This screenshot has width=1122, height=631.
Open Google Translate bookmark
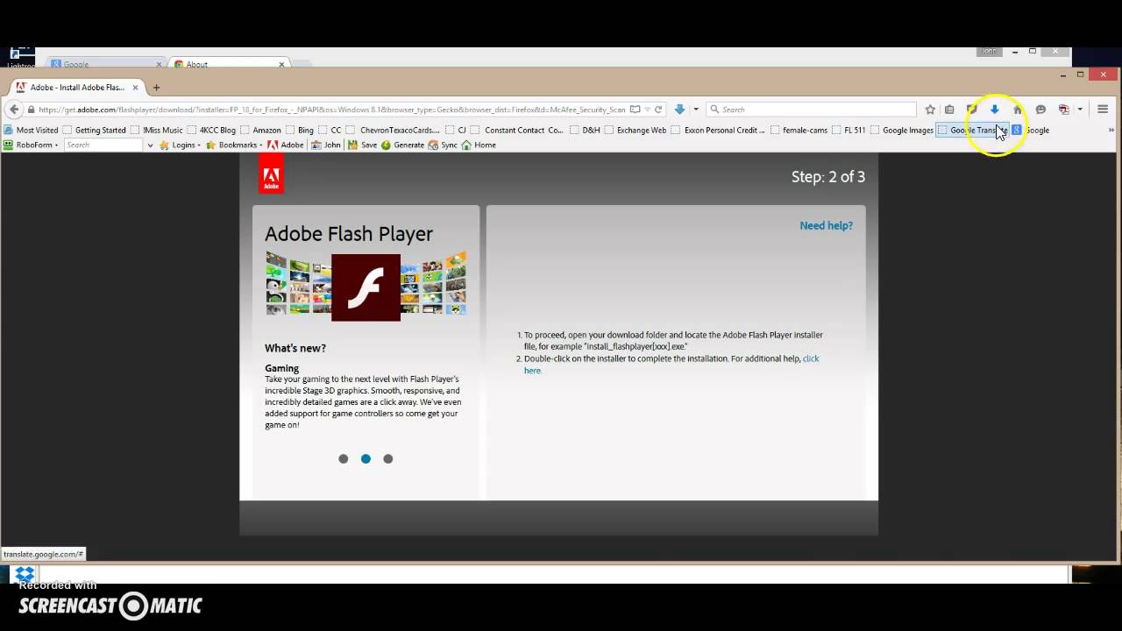[x=972, y=130]
